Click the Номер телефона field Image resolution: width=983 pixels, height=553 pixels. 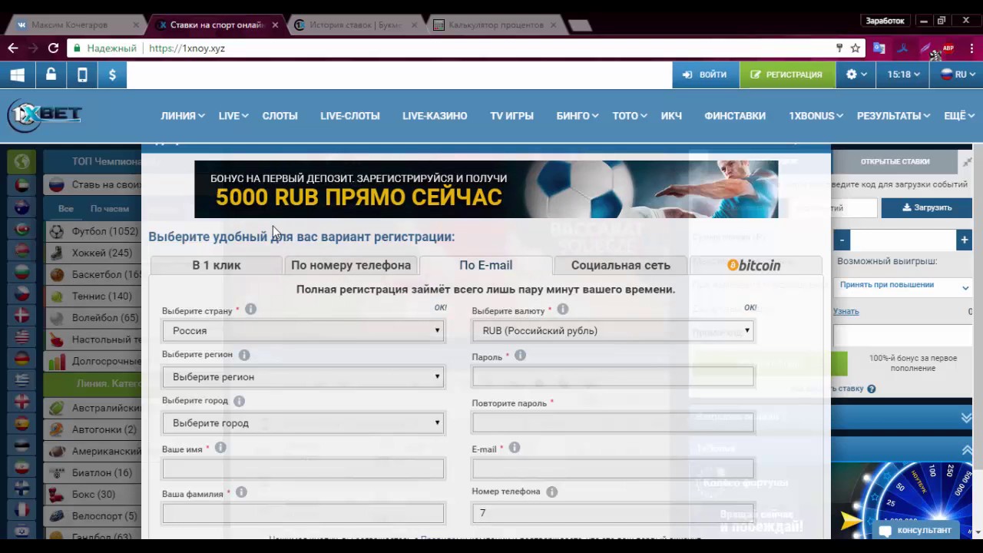pos(613,513)
